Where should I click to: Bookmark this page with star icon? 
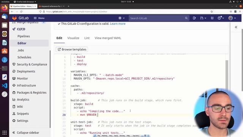pos(212,12)
